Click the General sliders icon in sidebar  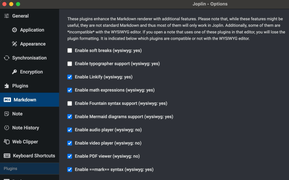coord(7,16)
